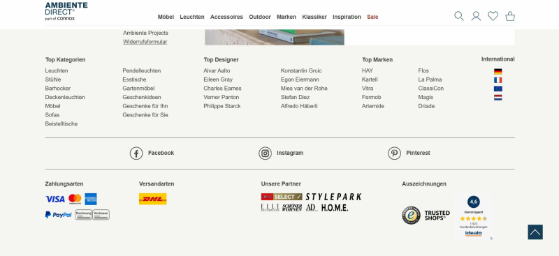
Task: Open the HAY brand link
Action: [368, 70]
